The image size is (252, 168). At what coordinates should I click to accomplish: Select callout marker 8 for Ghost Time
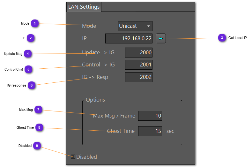click(39, 127)
